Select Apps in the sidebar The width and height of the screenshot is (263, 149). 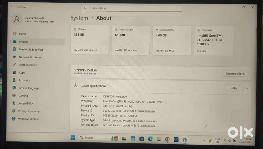22,73
